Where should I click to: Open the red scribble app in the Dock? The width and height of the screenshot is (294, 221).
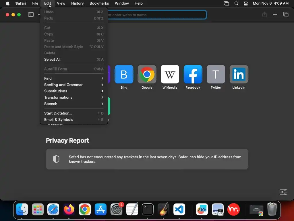[233, 209]
